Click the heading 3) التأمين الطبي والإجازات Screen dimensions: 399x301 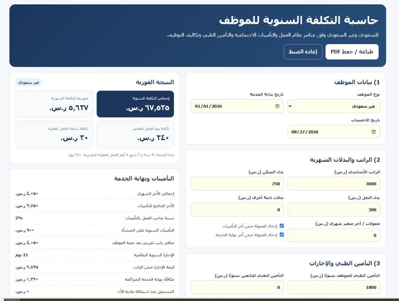coord(344,263)
